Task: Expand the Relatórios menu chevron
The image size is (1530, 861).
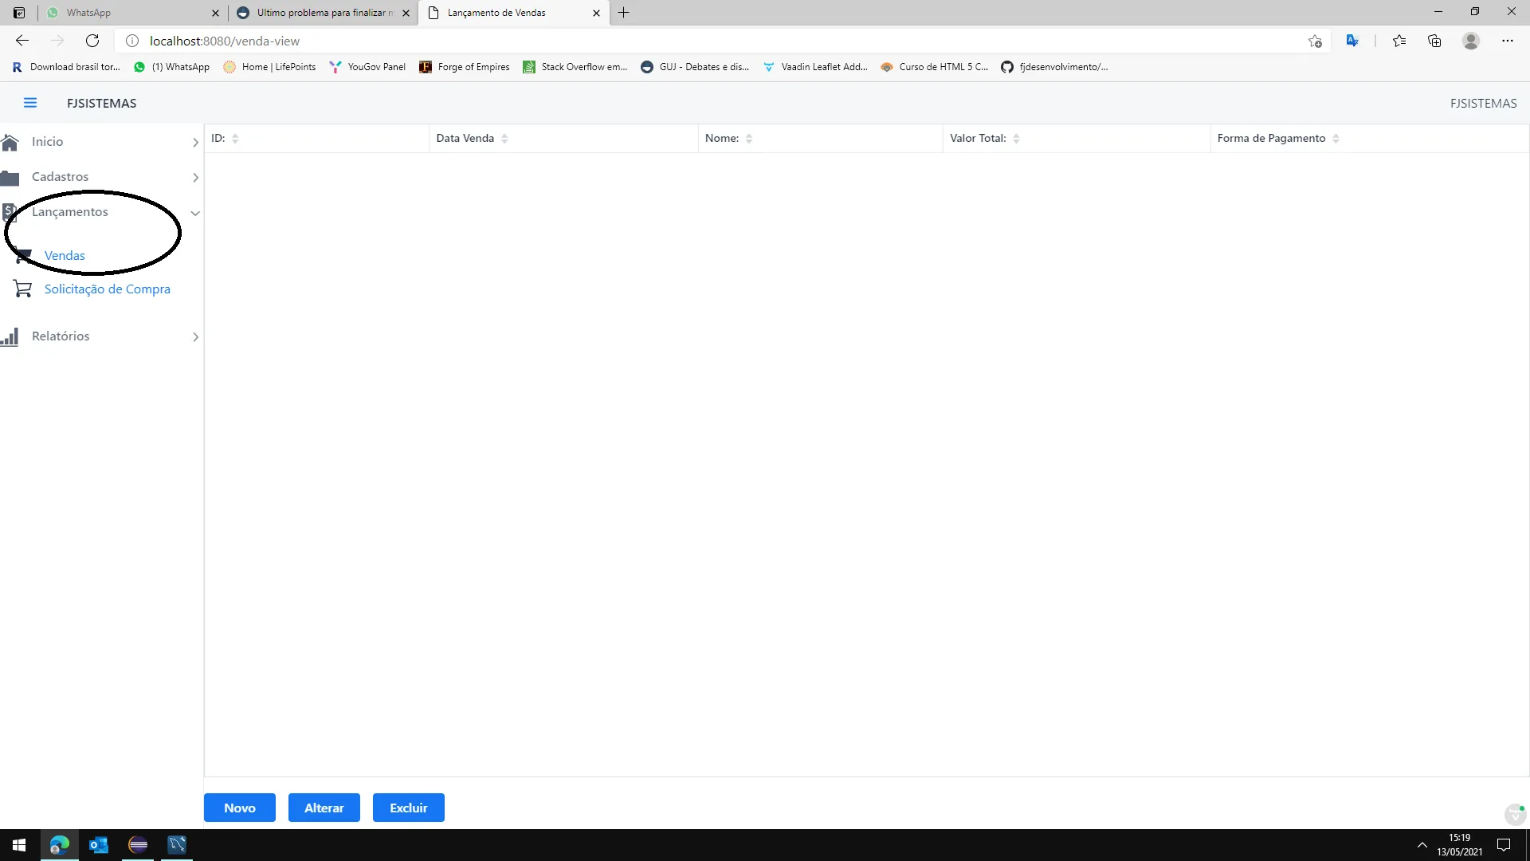Action: (195, 337)
